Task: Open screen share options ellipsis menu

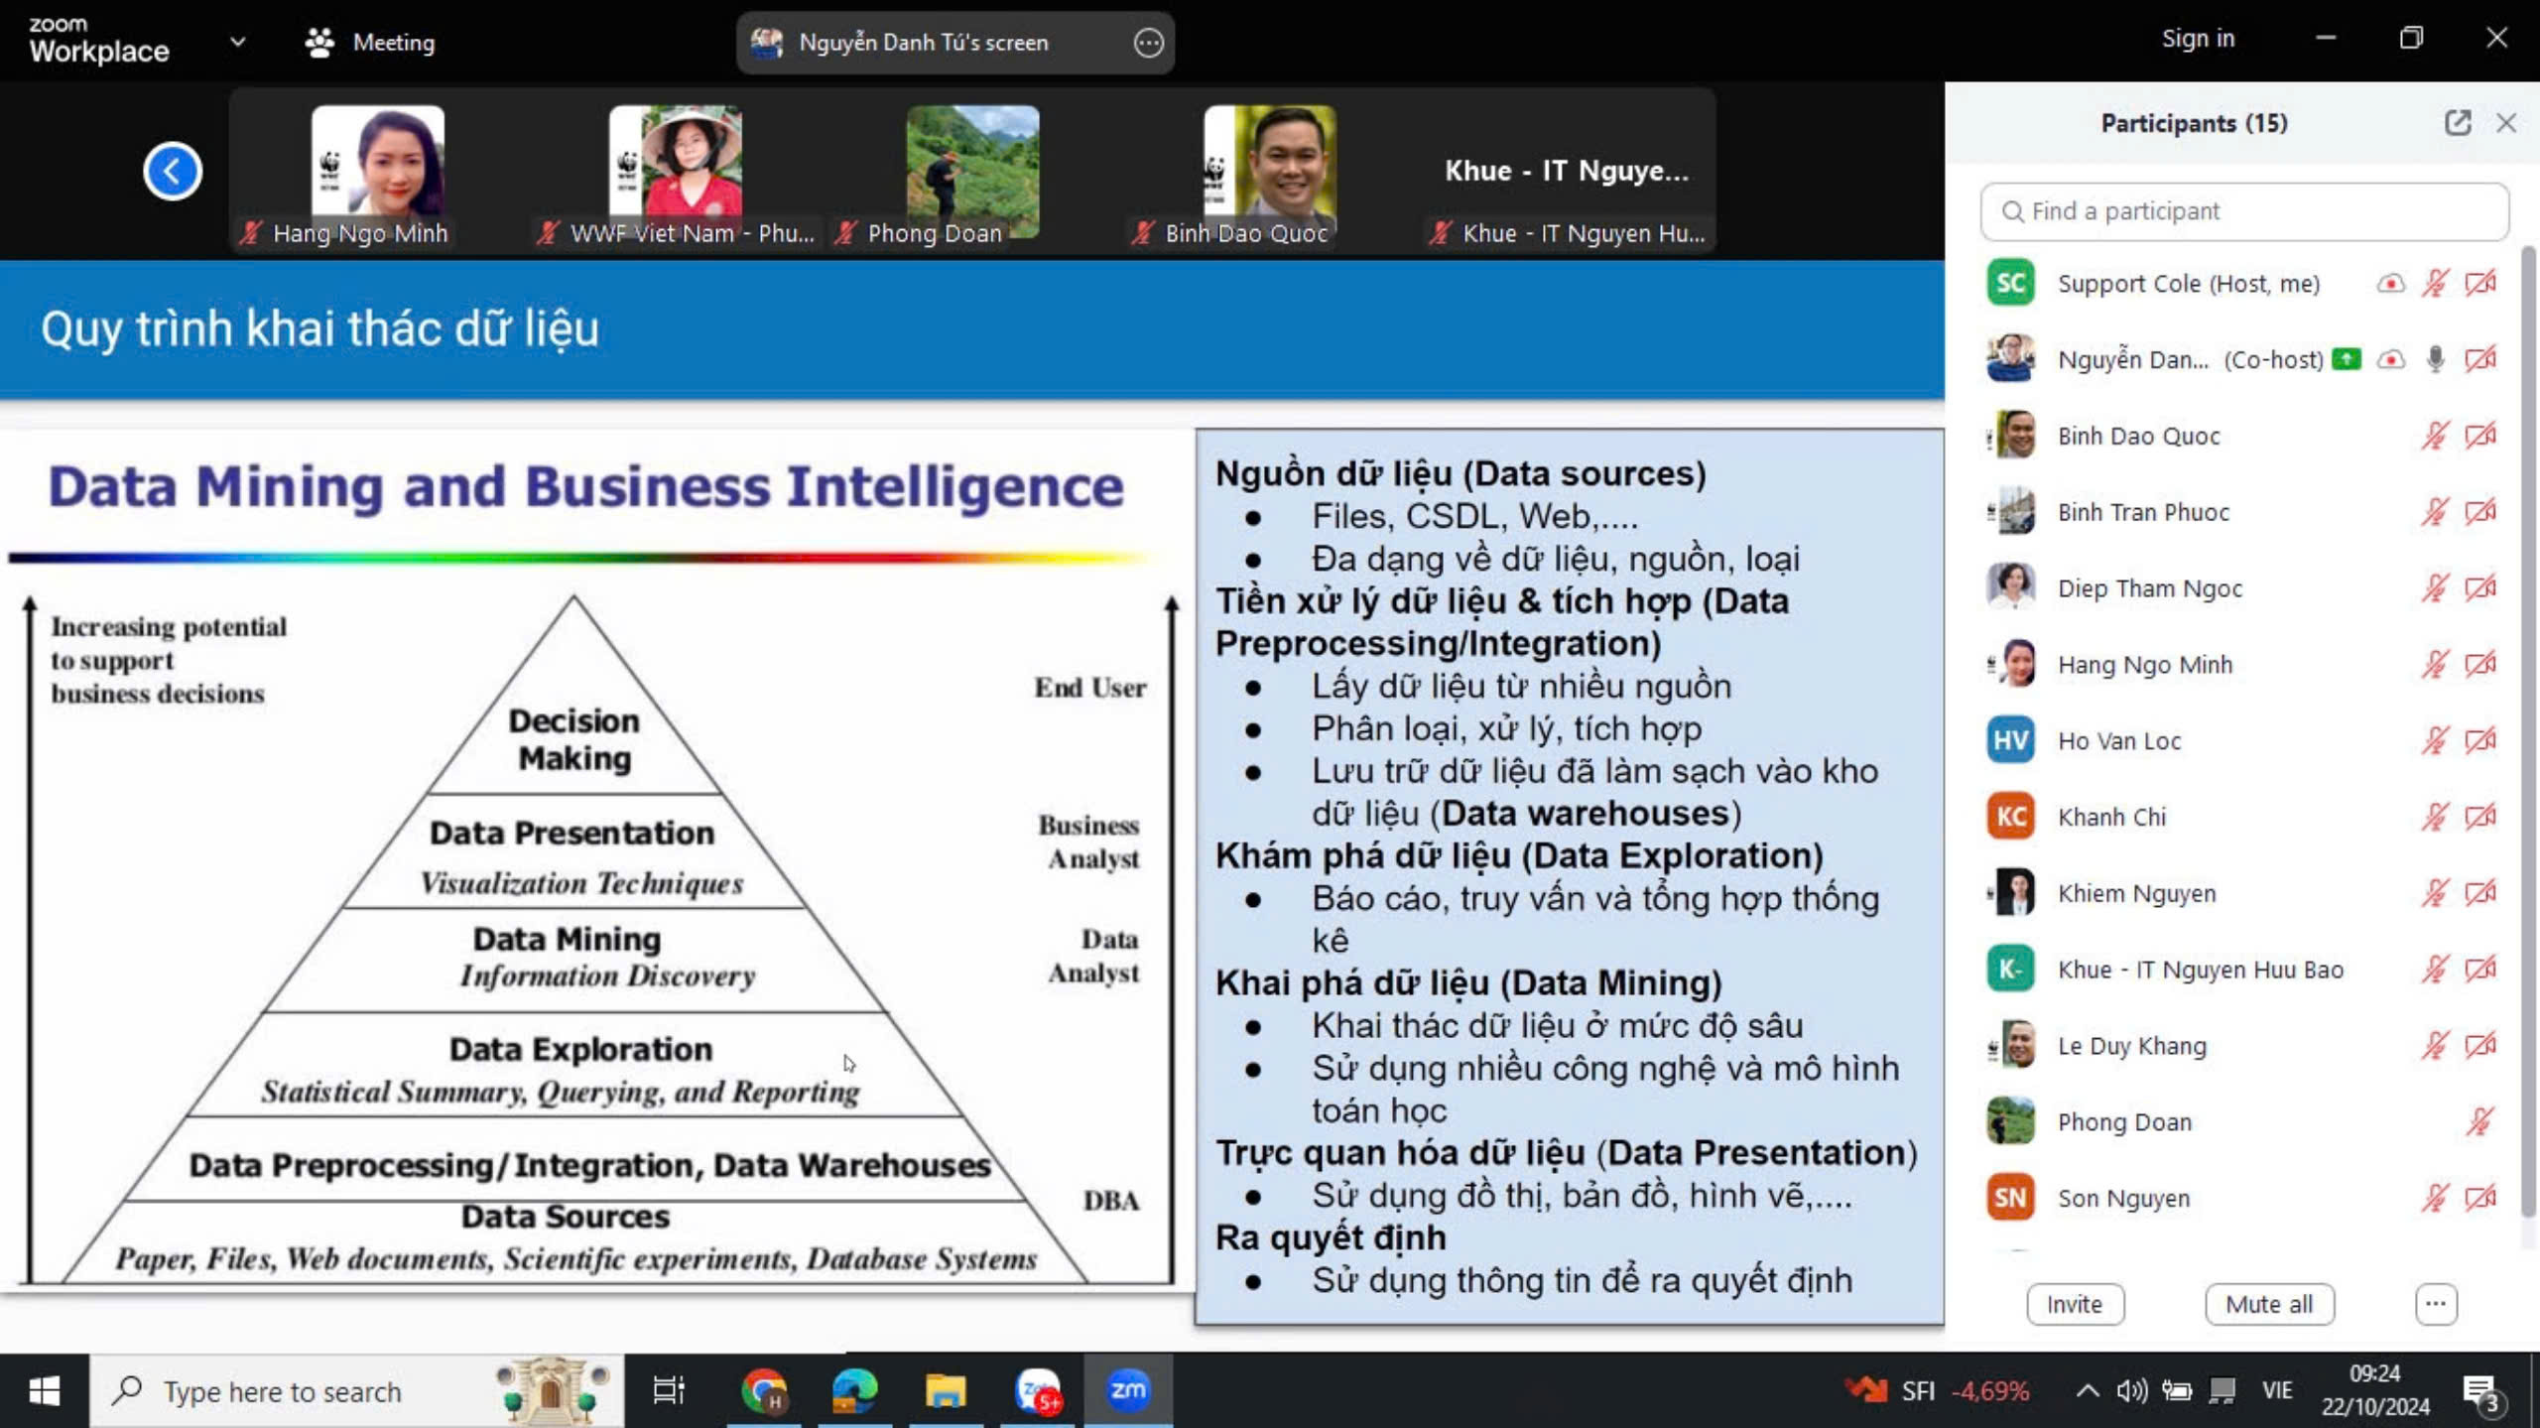Action: (1148, 43)
